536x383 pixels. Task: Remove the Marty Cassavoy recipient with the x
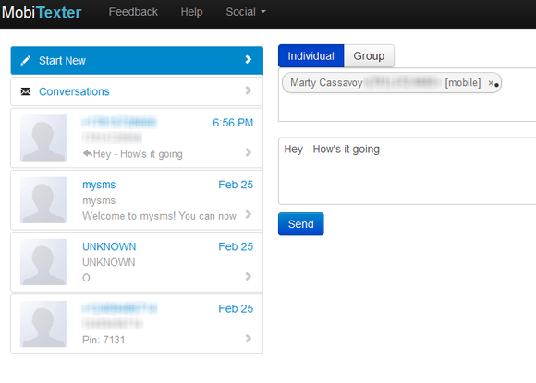pos(491,83)
